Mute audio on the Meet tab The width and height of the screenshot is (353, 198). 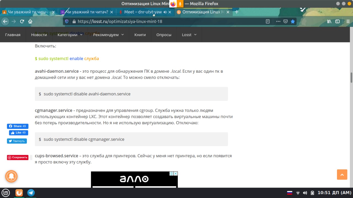coord(165,12)
